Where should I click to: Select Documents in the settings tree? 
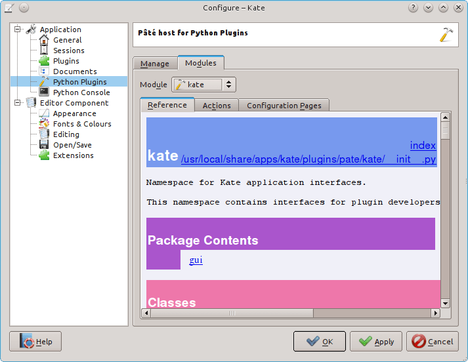(75, 71)
